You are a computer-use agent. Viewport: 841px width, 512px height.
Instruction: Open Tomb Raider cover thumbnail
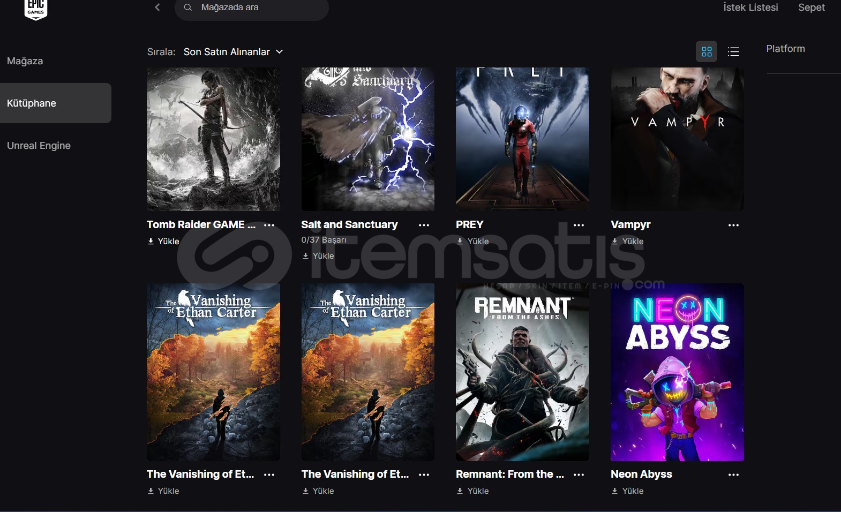tap(213, 139)
